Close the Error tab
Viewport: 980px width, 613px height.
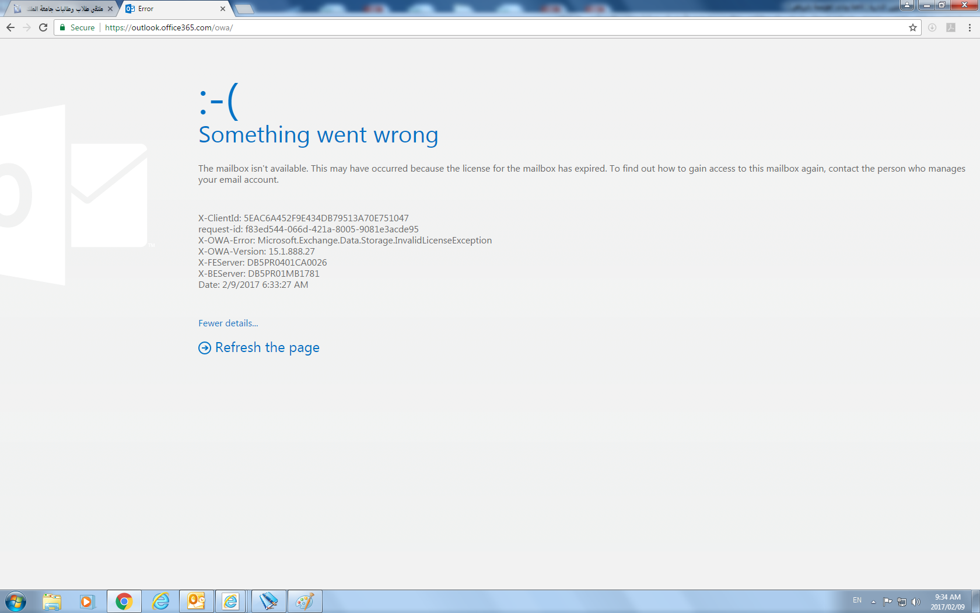[223, 9]
